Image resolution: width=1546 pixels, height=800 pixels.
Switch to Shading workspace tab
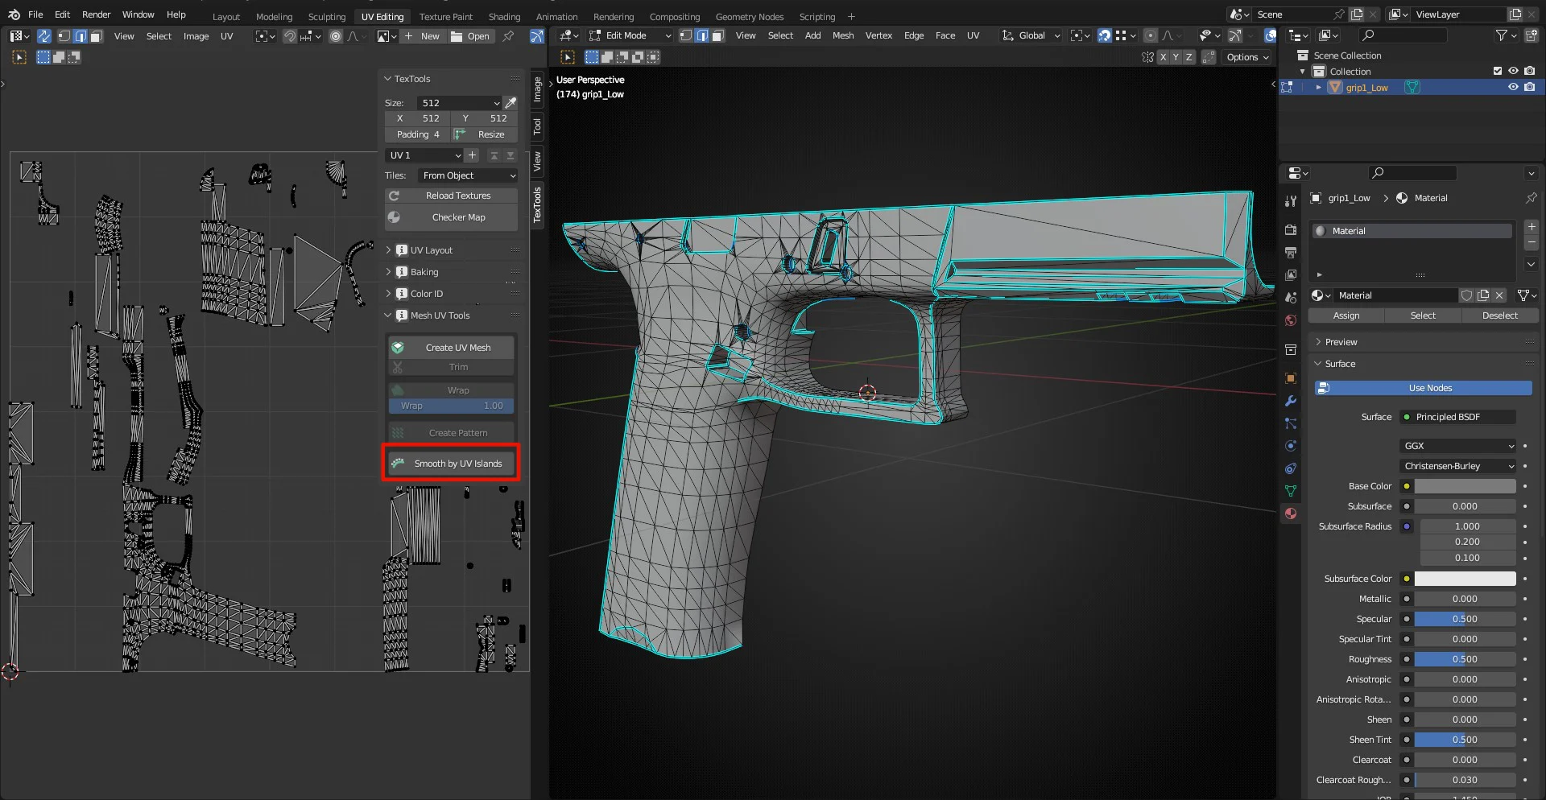tap(504, 16)
